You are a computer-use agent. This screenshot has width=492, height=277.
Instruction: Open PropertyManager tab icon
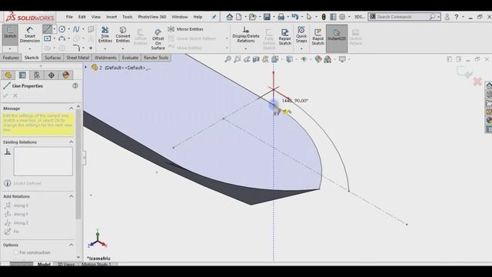(x=22, y=75)
